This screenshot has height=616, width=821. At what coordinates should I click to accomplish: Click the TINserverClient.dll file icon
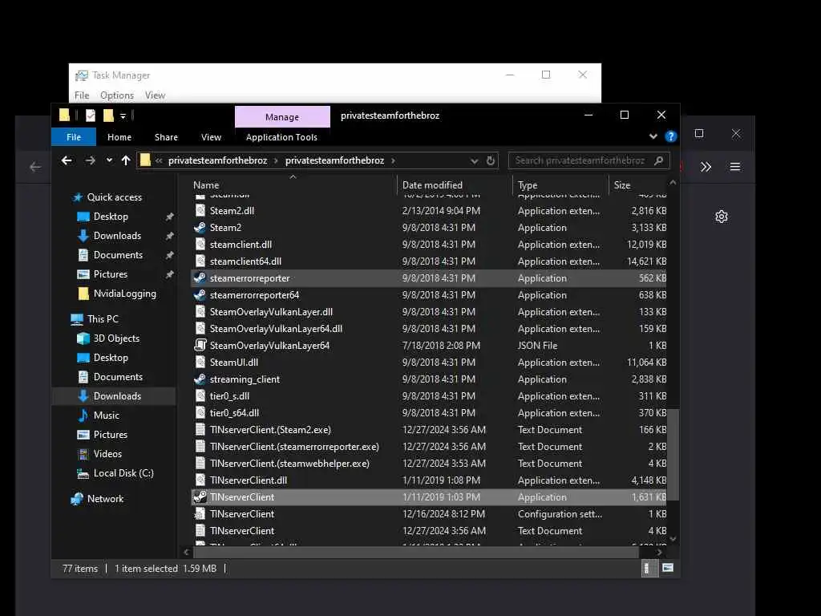coord(200,480)
